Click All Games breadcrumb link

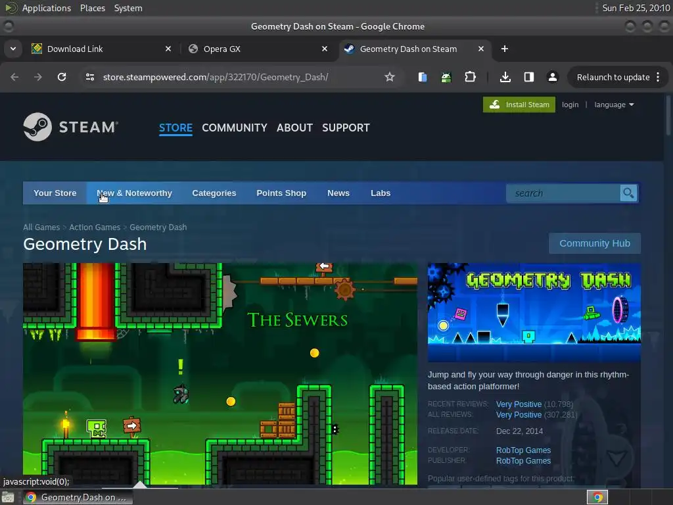(x=41, y=227)
